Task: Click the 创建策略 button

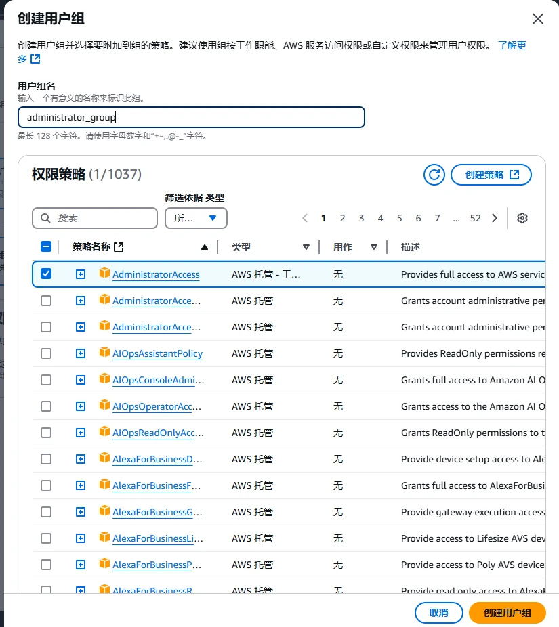Action: point(491,175)
